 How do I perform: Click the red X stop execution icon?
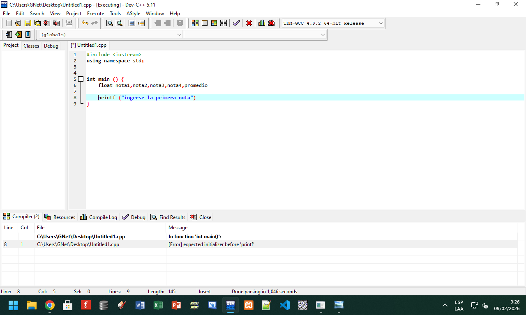[x=249, y=23]
